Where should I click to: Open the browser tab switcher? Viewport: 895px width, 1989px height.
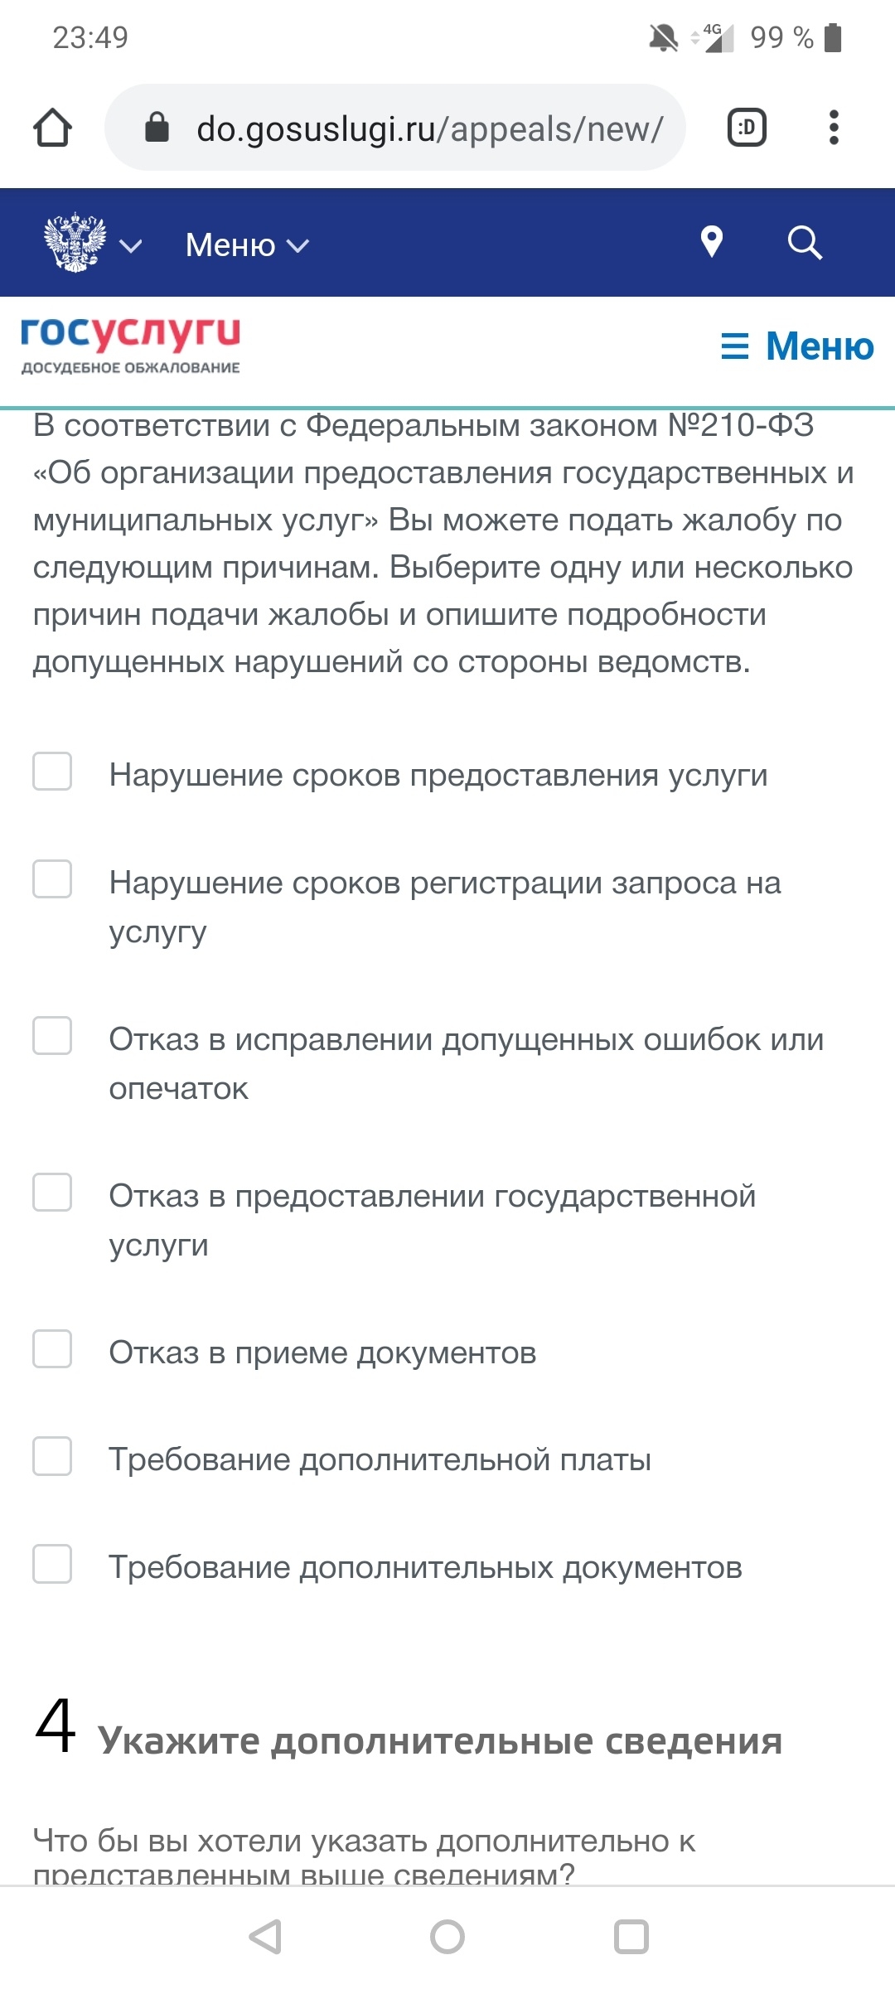[746, 128]
